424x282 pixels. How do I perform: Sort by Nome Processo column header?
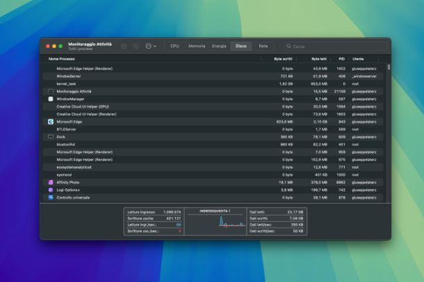[62, 59]
